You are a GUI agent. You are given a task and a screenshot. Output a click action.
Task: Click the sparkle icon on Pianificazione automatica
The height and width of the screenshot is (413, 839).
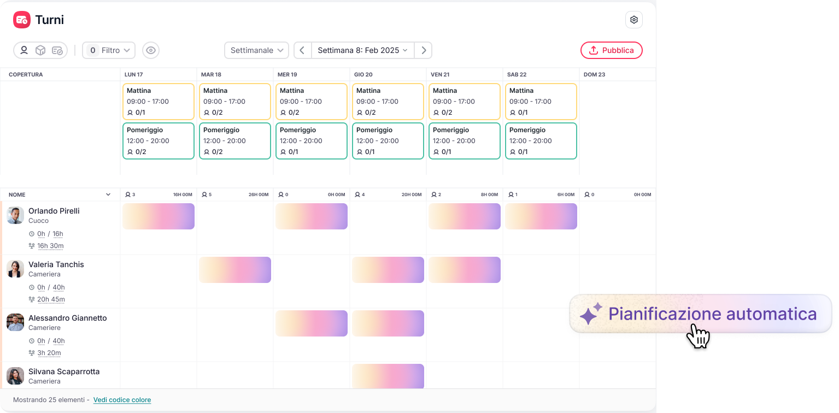(x=590, y=314)
